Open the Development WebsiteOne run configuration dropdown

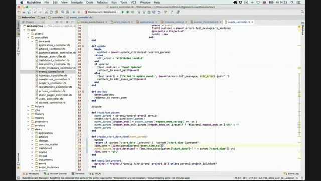[101, 12]
